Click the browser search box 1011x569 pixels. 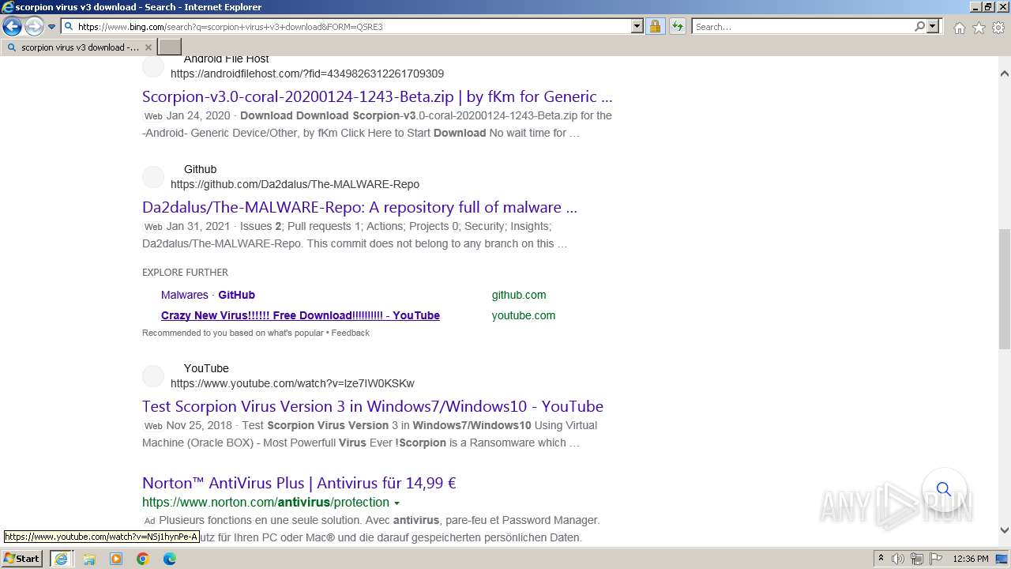coord(802,27)
